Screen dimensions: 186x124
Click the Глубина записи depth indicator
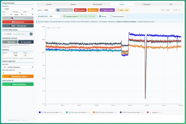click(x=79, y=16)
